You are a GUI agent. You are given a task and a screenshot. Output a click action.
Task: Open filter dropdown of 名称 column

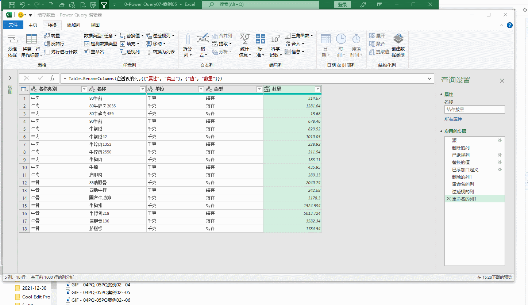(142, 89)
